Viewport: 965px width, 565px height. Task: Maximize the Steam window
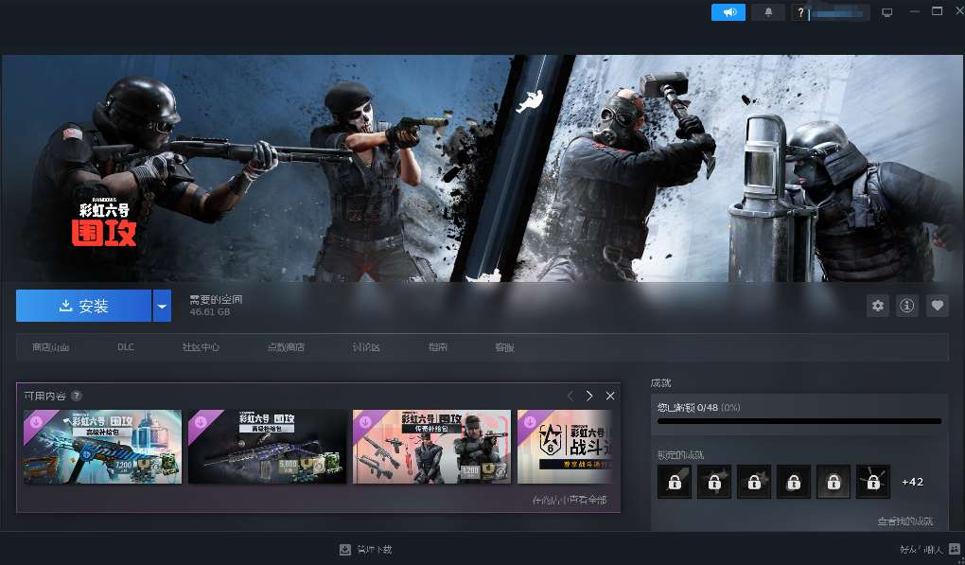[x=938, y=11]
